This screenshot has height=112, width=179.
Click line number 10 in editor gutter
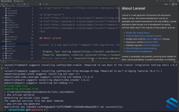coord(32,38)
